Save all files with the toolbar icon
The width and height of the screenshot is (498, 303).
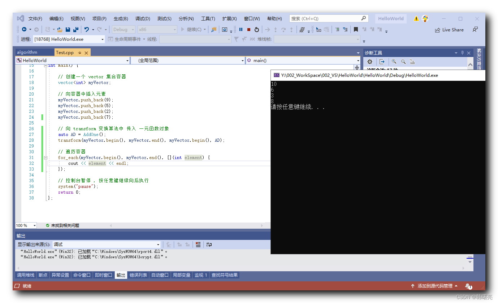pyautogui.click(x=75, y=29)
